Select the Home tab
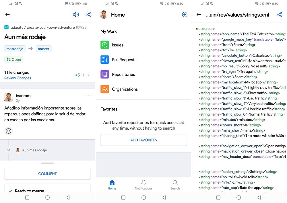Screen dimensions: 287x203 (x=112, y=184)
